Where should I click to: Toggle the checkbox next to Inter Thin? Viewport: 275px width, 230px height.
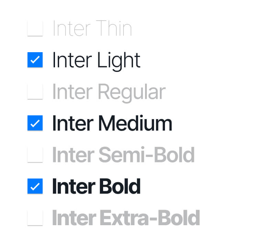pyautogui.click(x=35, y=28)
